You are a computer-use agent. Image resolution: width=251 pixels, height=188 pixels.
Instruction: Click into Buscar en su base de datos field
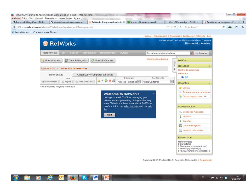pos(168,53)
